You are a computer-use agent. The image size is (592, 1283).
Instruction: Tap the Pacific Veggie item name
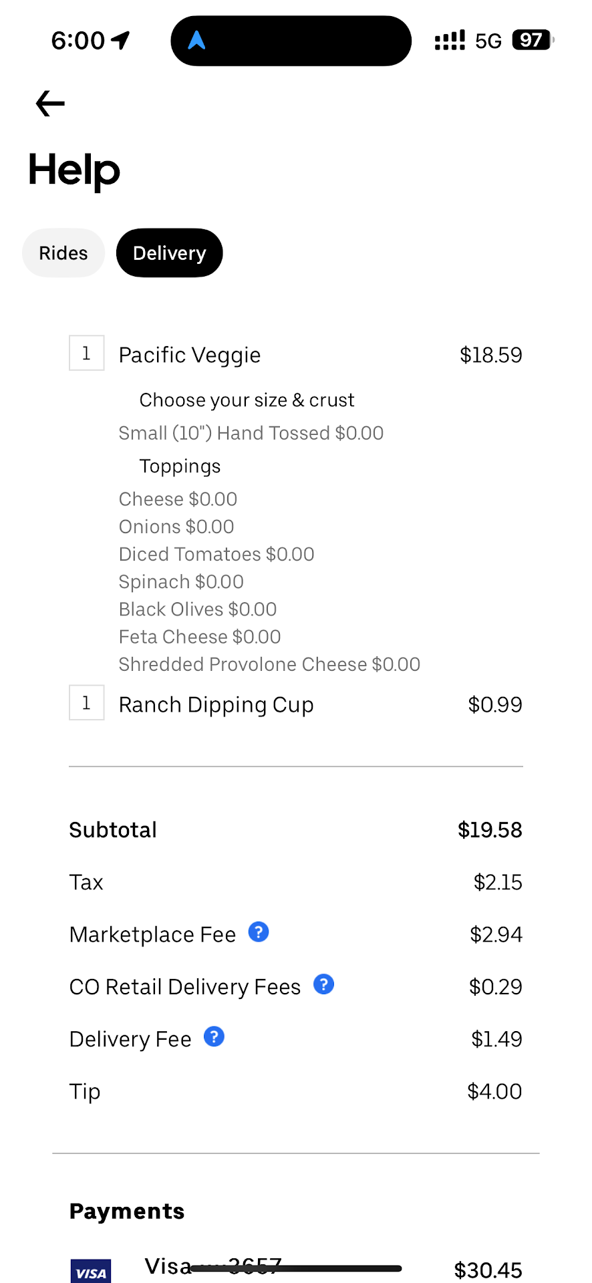190,355
